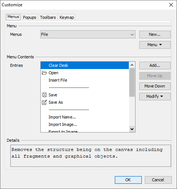Select the Menus tab

tap(13, 17)
